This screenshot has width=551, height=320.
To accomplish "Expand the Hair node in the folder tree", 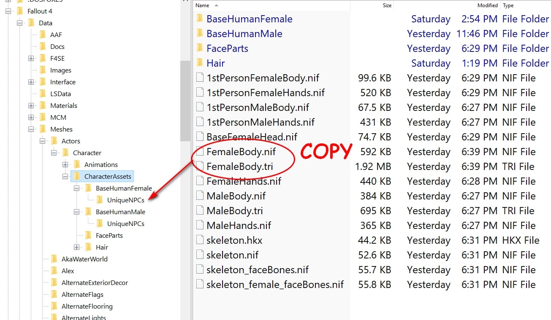I will [x=77, y=247].
